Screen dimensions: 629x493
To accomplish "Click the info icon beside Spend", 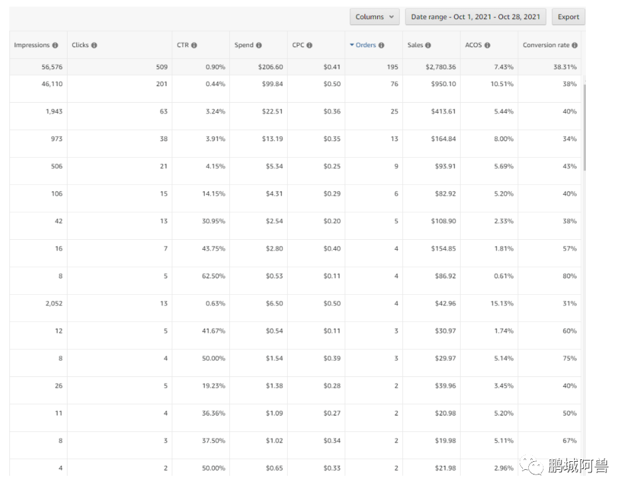I will coord(258,46).
